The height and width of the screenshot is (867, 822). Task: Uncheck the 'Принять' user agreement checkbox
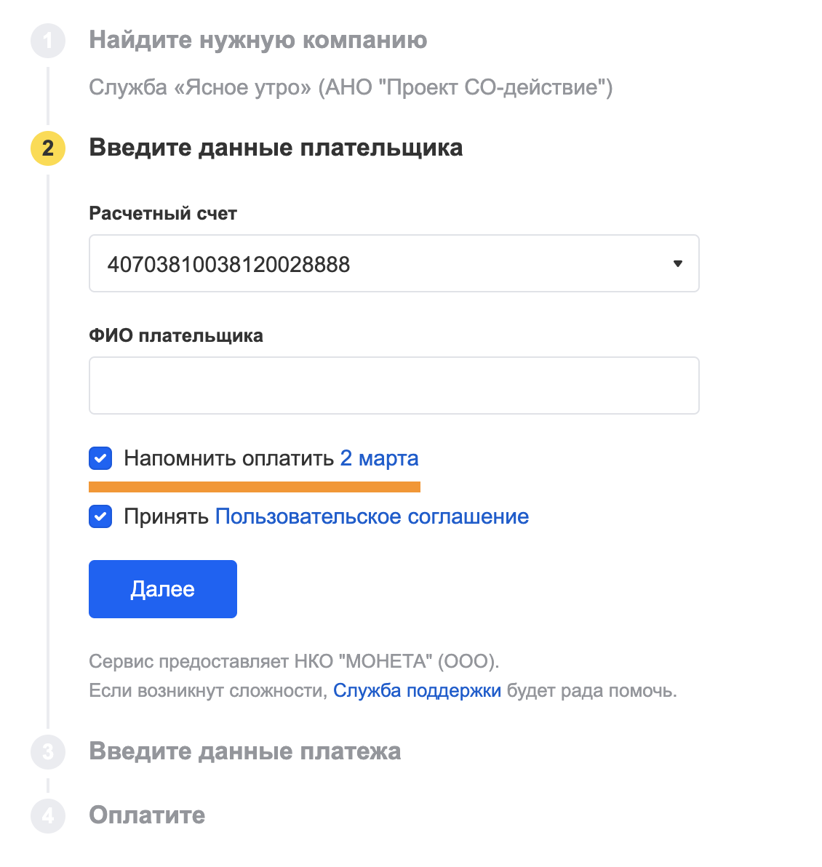coord(100,516)
